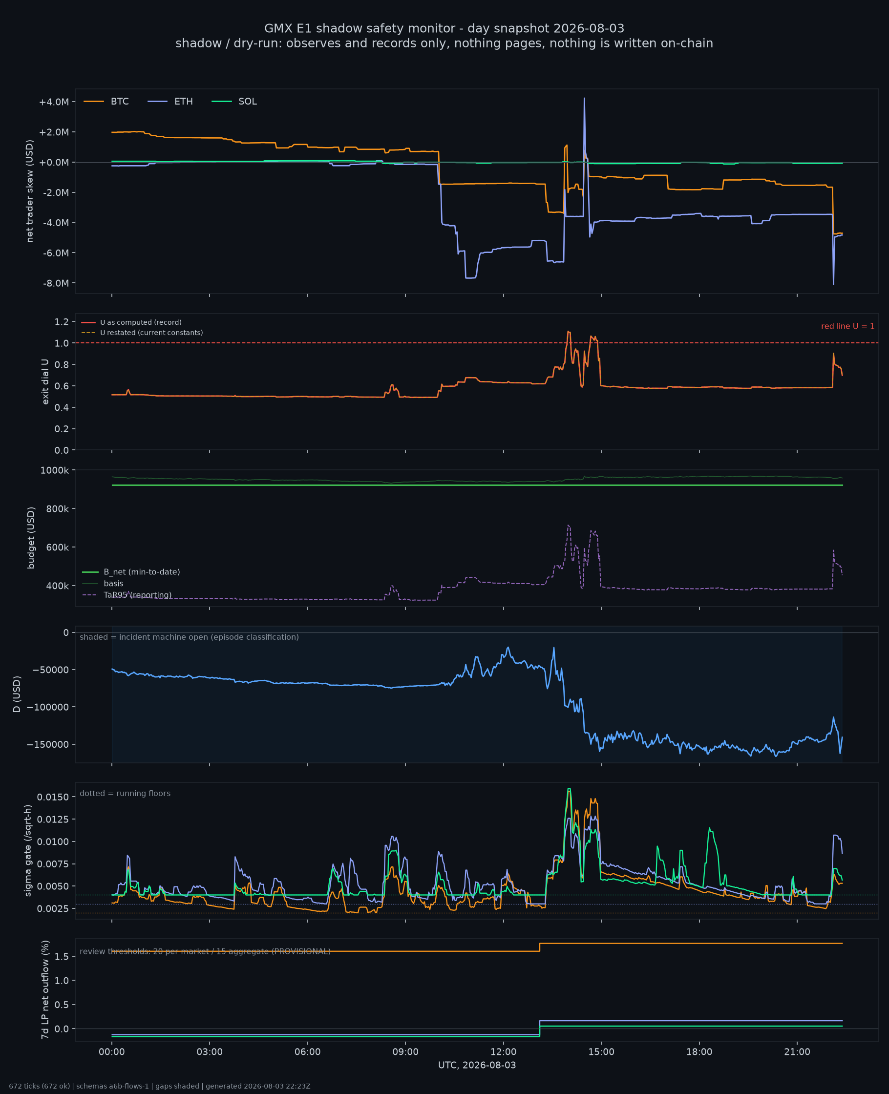Click the "00:00" time axis label

pyautogui.click(x=112, y=1052)
